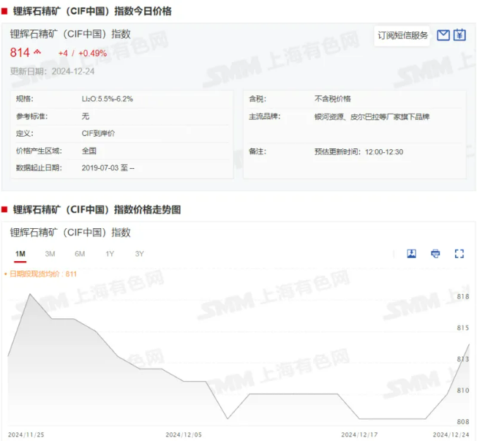Save the chart as an image
Screen dimensions: 477x441
(412, 254)
